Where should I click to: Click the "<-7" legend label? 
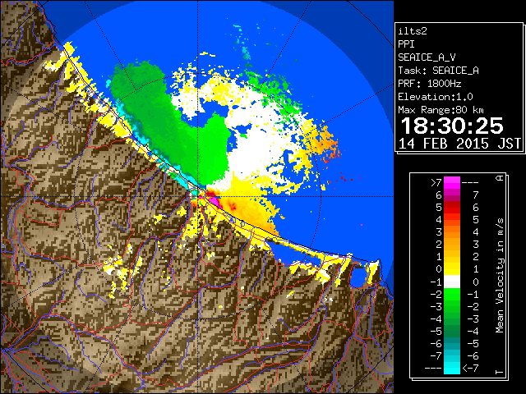(x=470, y=369)
